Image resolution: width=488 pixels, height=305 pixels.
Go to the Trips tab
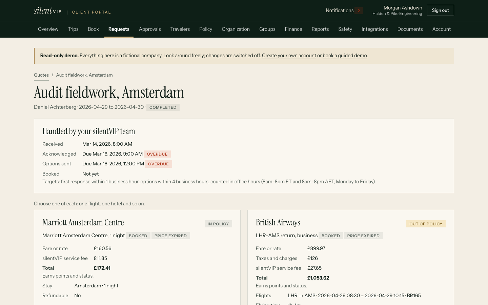73,29
